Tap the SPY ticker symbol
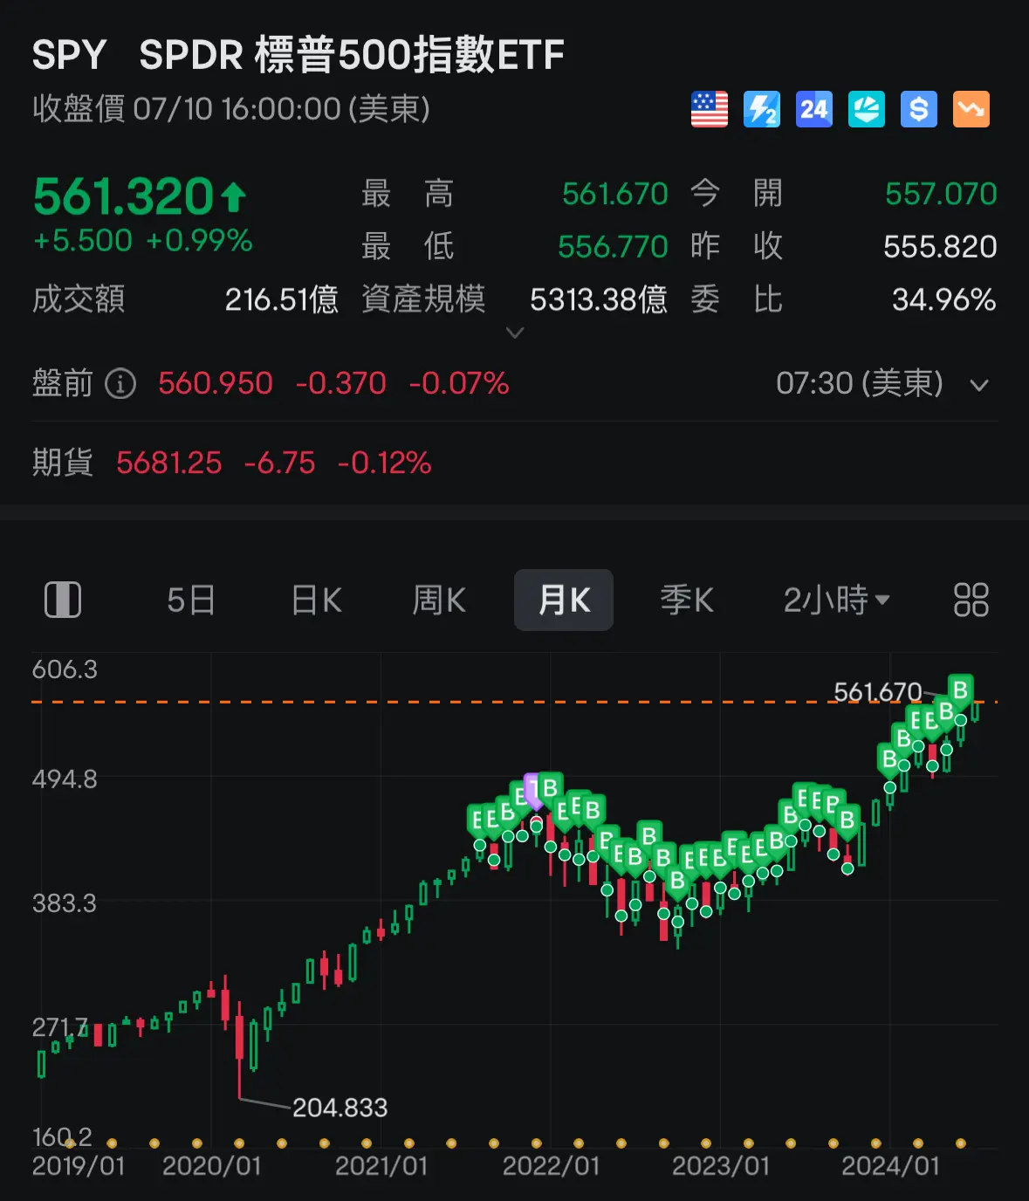Image resolution: width=1029 pixels, height=1201 pixels. [x=69, y=55]
